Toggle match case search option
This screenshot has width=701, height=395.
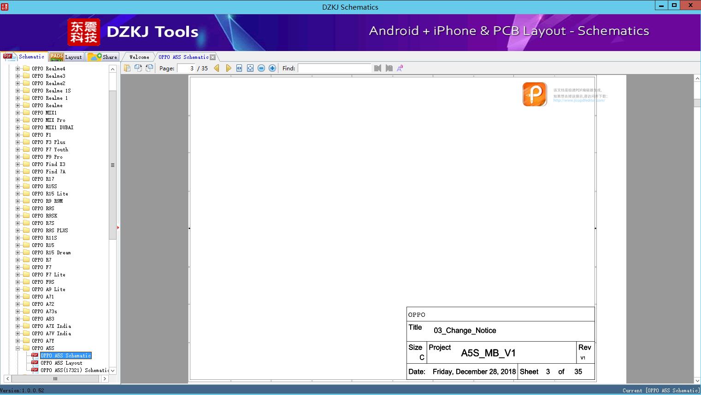pos(400,68)
